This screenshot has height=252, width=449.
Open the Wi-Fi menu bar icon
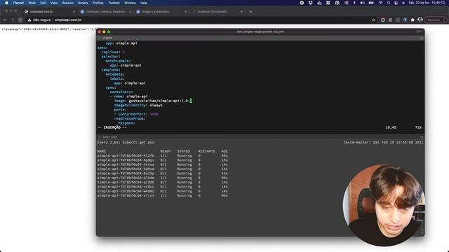click(380, 3)
